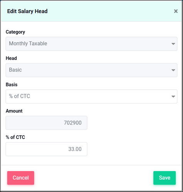Save the salary head changes
This screenshot has width=183, height=192.
[x=165, y=178]
